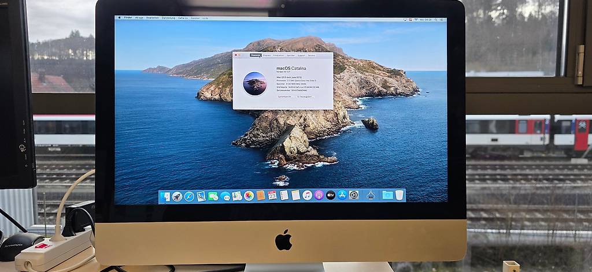592x272 pixels.
Task: Open the Apple TV app in Dock
Action: pyautogui.click(x=331, y=195)
